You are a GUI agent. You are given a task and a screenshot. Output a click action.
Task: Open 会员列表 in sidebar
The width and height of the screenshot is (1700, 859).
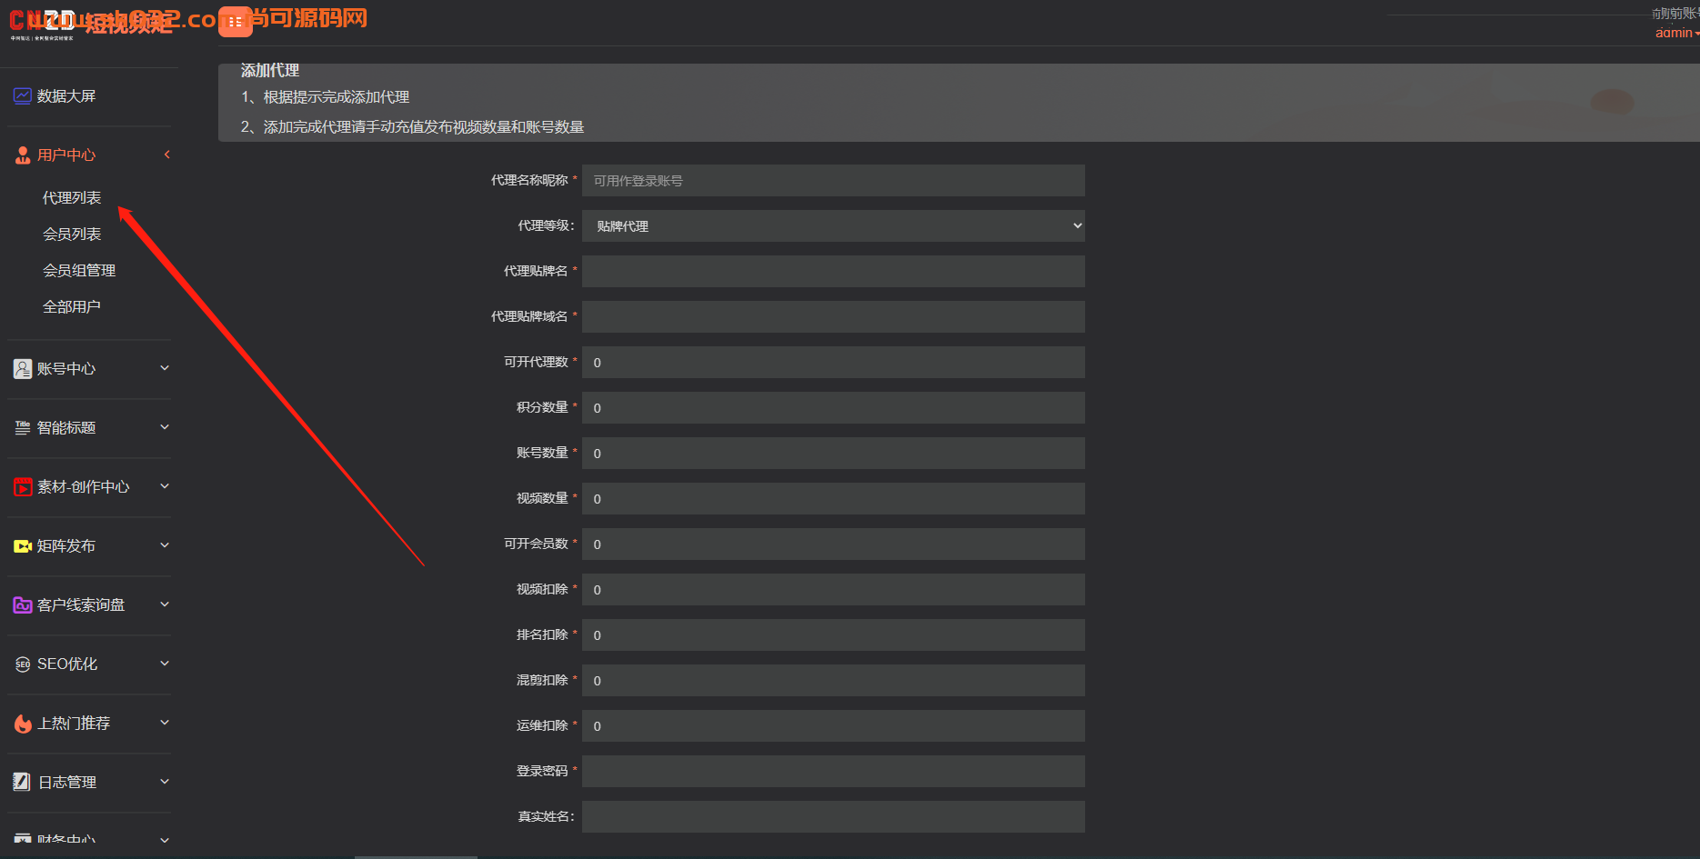tap(72, 235)
